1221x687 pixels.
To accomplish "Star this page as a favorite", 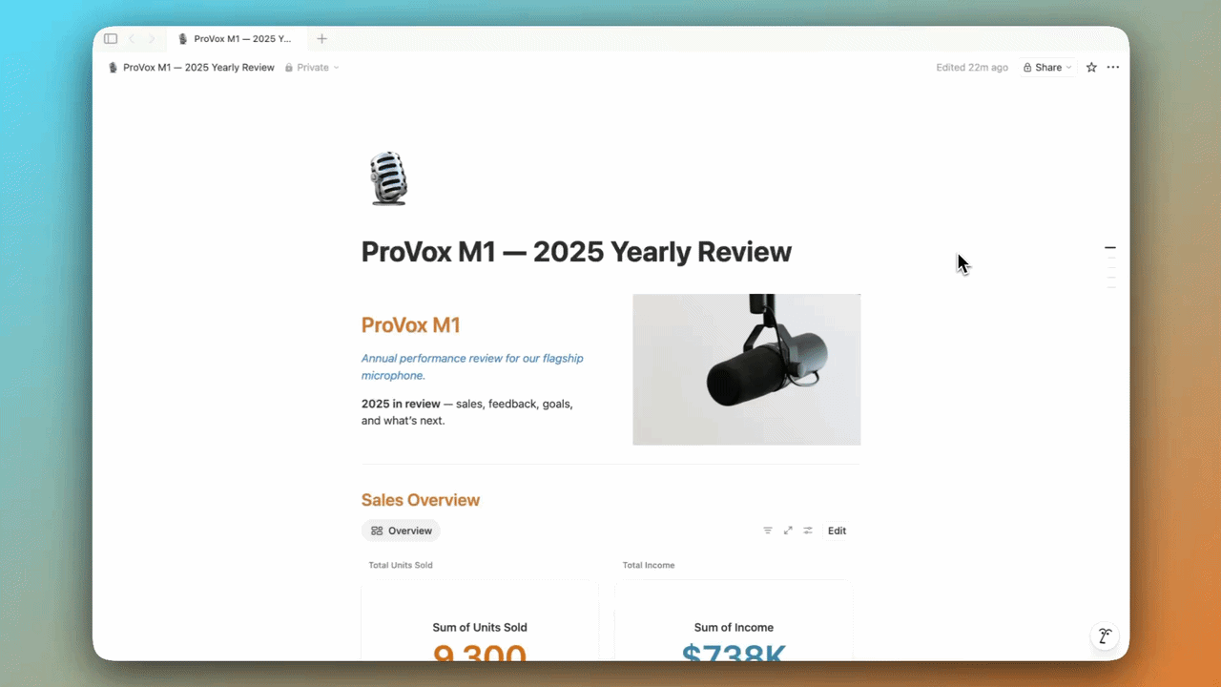I will coord(1091,68).
